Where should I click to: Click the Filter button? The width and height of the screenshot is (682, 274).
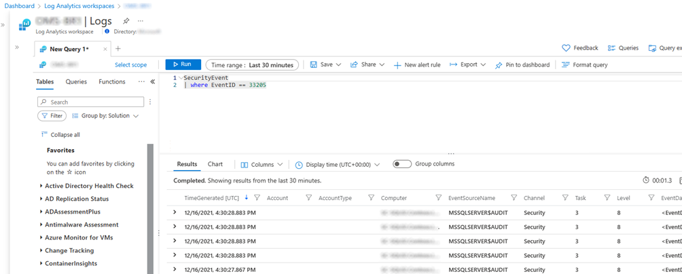coord(52,116)
